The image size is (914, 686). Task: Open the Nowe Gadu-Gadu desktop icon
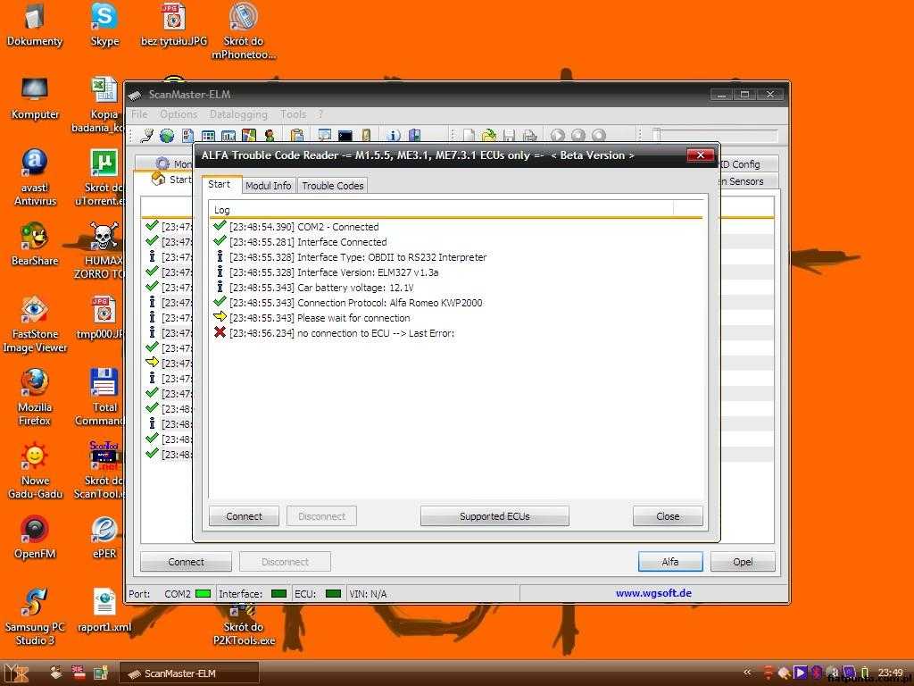point(35,472)
